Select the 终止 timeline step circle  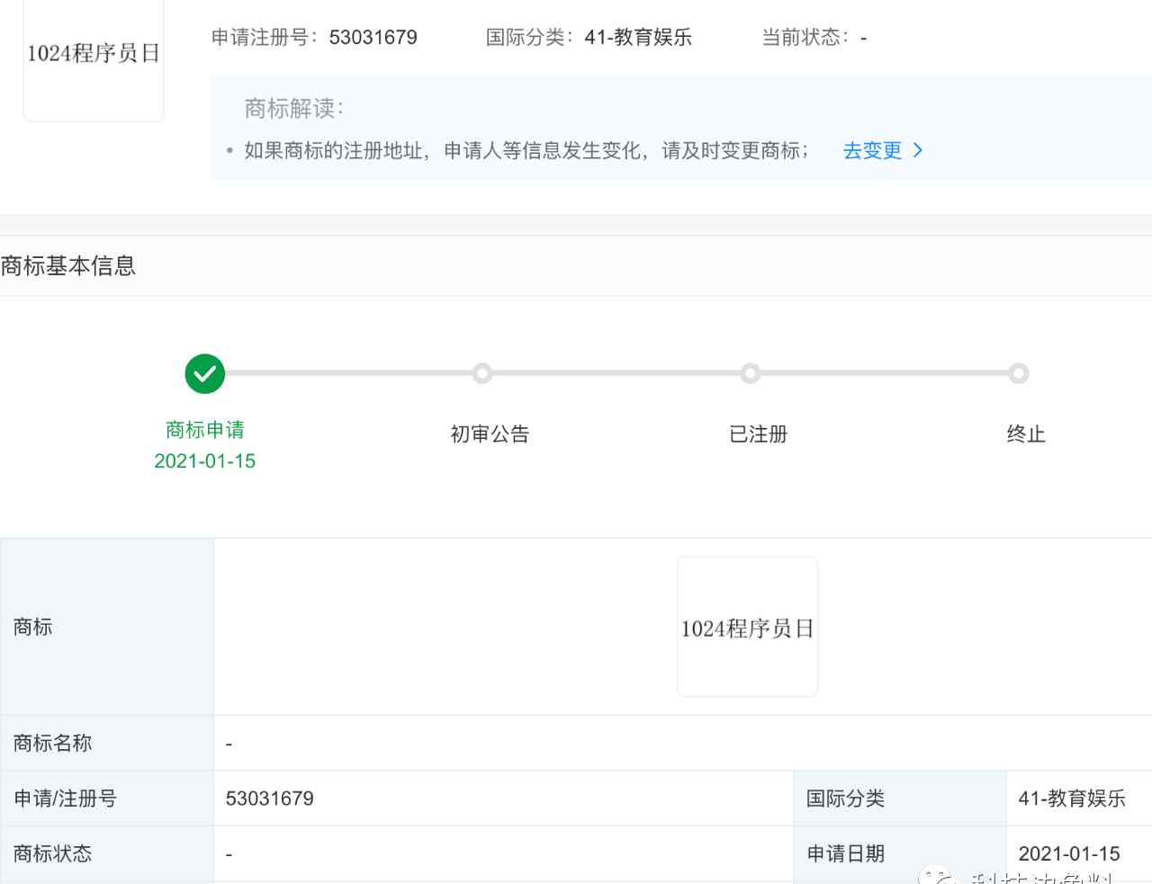point(1019,373)
